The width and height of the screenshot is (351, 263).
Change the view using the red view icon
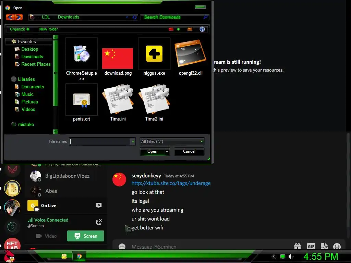pyautogui.click(x=171, y=29)
